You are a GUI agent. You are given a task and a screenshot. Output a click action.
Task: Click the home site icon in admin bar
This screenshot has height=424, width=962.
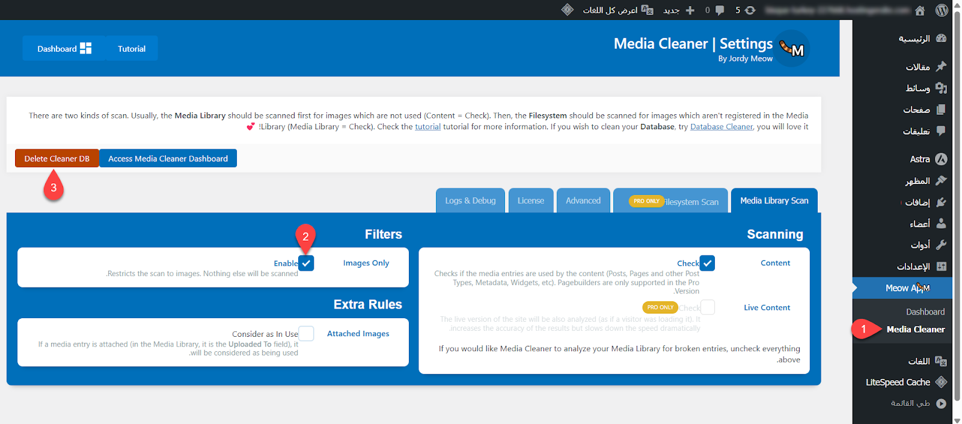click(x=920, y=10)
